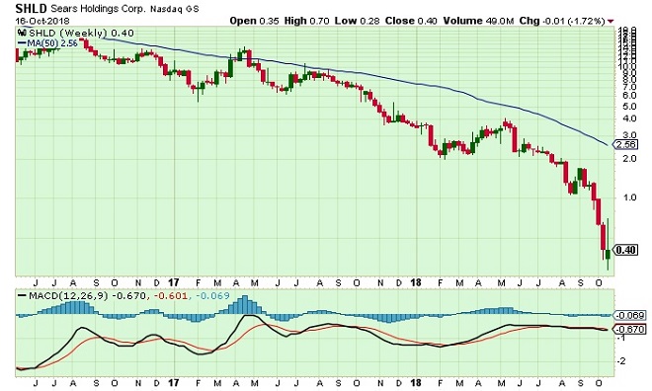Click the red down-triangle change indicator
Viewport: 652px width, 391px height.
point(611,21)
